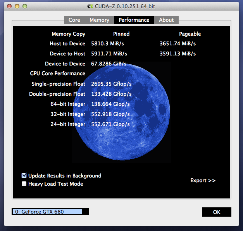Select the 3651.74 MiB/s pageable value
The height and width of the screenshot is (231, 243).
tap(178, 43)
